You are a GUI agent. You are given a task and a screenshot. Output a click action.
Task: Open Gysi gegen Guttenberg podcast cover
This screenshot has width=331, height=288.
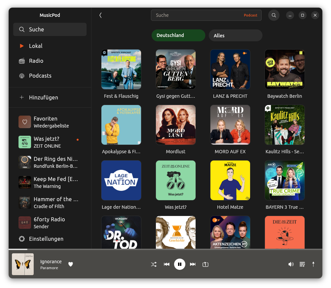click(176, 69)
